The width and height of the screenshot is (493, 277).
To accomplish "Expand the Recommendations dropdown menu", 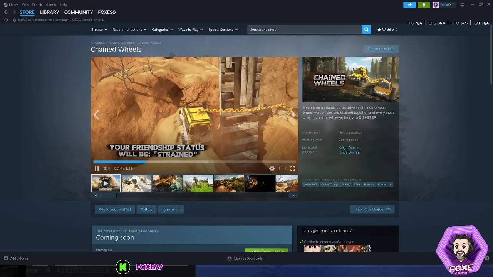I will click(x=129, y=30).
